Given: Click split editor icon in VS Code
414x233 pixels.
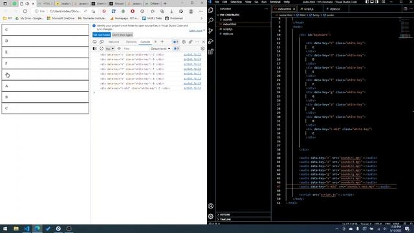Looking at the screenshot, I should 406,8.
